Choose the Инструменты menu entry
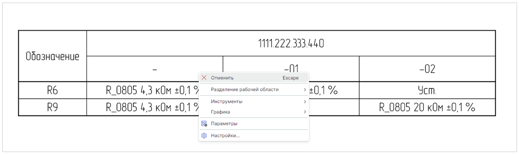 (x=254, y=102)
